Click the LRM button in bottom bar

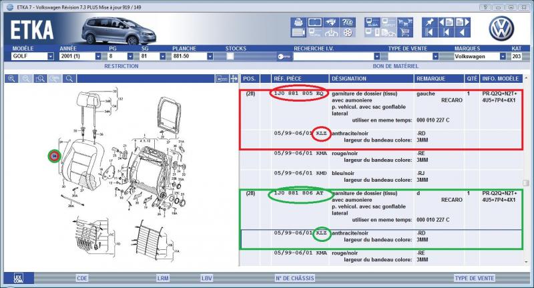[163, 278]
